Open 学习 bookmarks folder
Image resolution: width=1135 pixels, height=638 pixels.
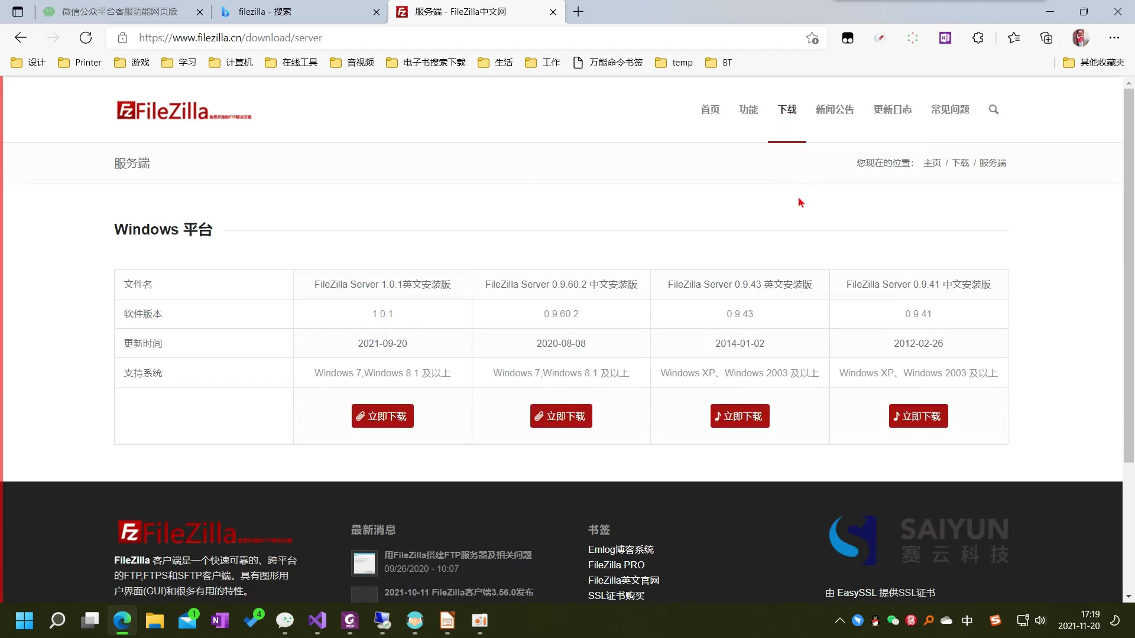pos(179,63)
